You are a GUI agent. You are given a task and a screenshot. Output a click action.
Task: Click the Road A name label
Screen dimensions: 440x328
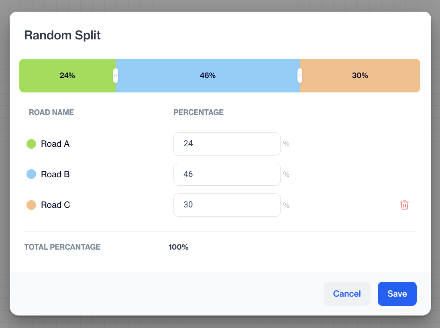point(55,144)
